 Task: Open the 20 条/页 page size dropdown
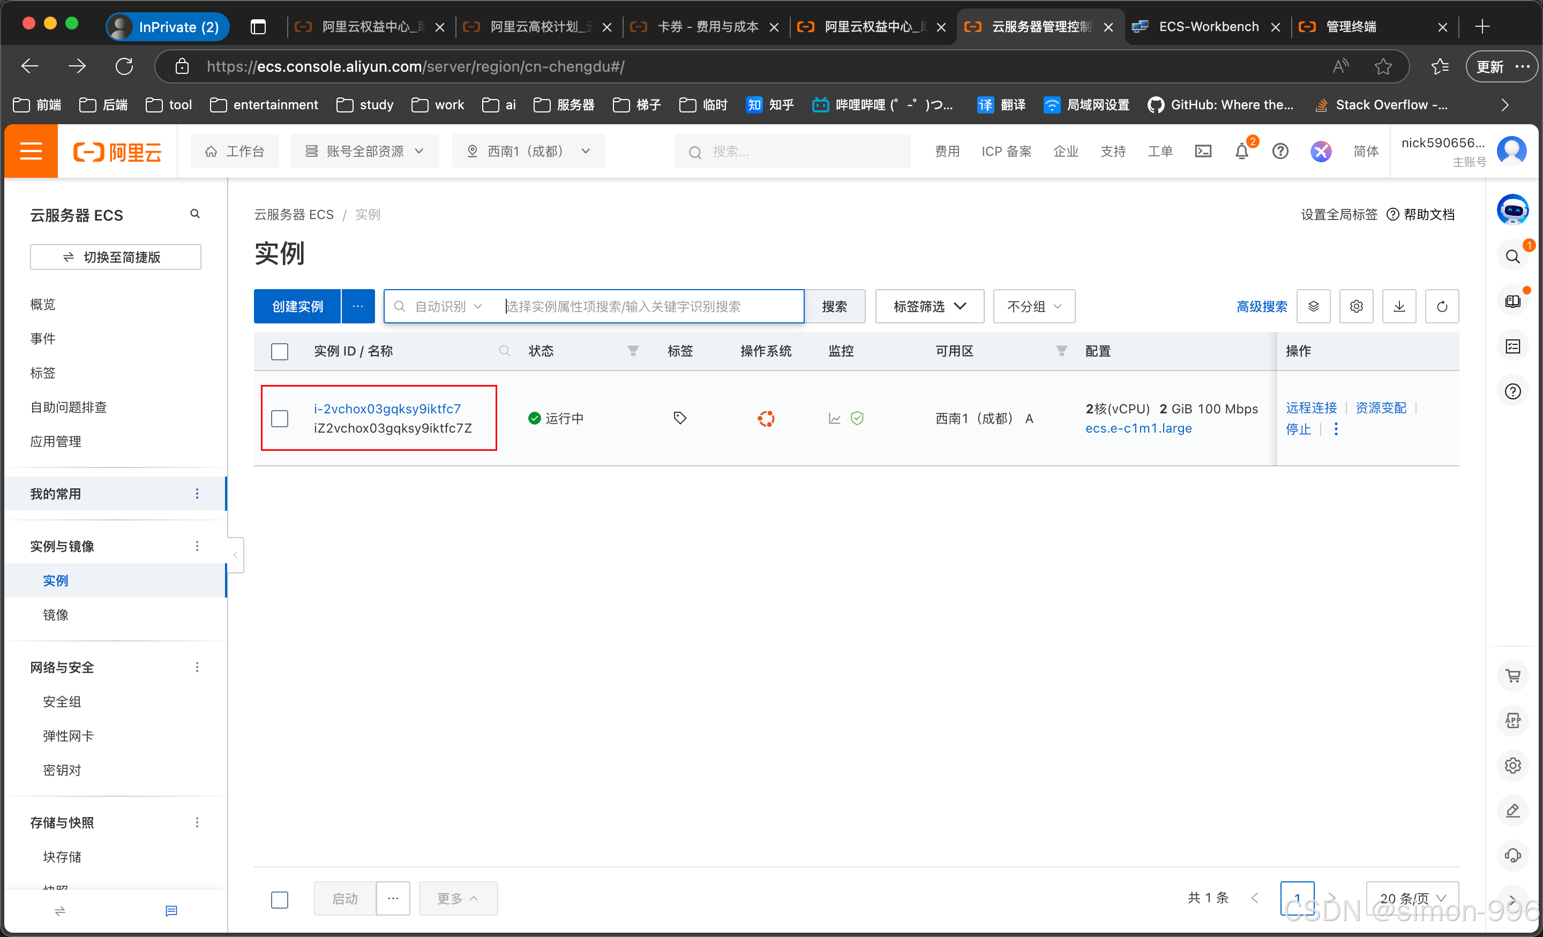click(1412, 898)
